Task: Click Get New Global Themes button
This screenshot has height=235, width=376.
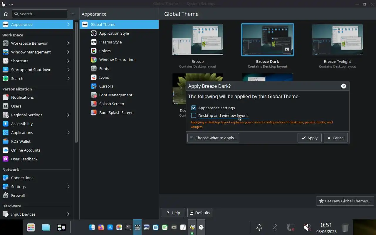Action: tap(345, 201)
